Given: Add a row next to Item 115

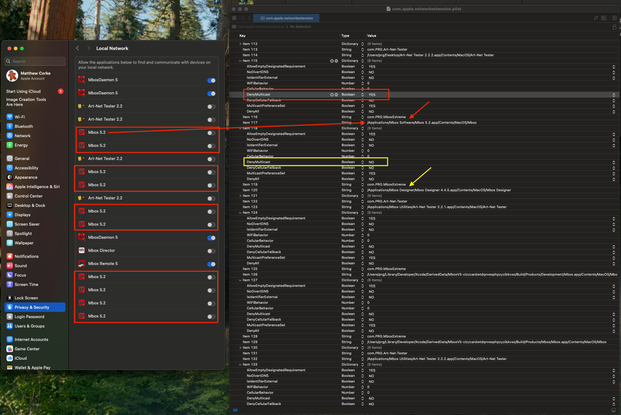Looking at the screenshot, I should 332,61.
